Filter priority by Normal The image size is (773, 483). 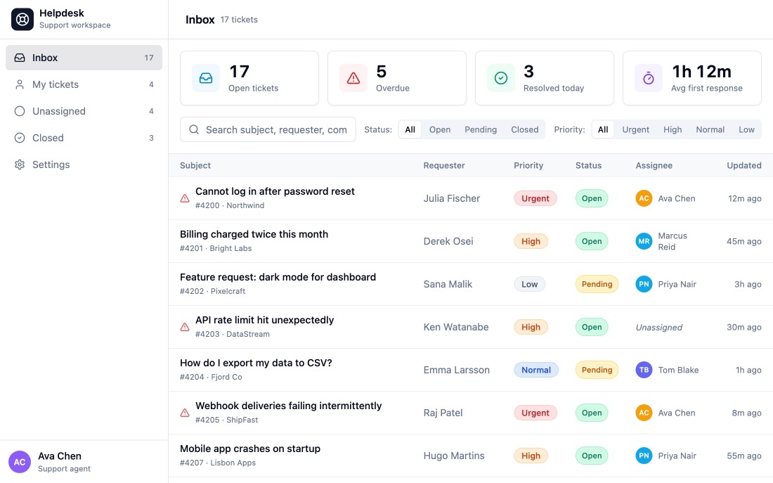pyautogui.click(x=710, y=130)
